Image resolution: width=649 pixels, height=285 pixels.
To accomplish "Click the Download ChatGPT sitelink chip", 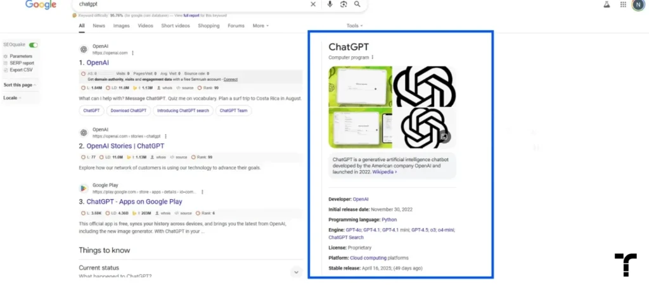I will tap(128, 111).
